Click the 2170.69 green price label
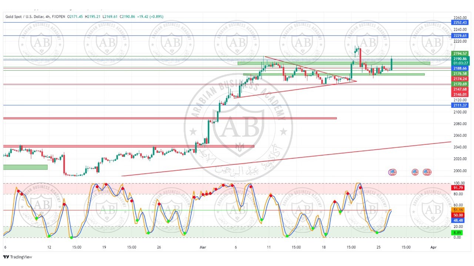 tap(460, 84)
